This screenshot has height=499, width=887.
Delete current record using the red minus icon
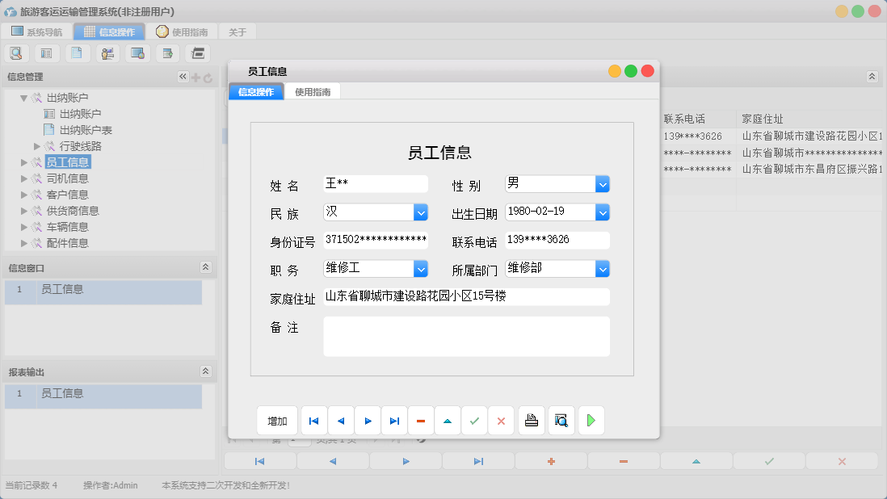[420, 420]
